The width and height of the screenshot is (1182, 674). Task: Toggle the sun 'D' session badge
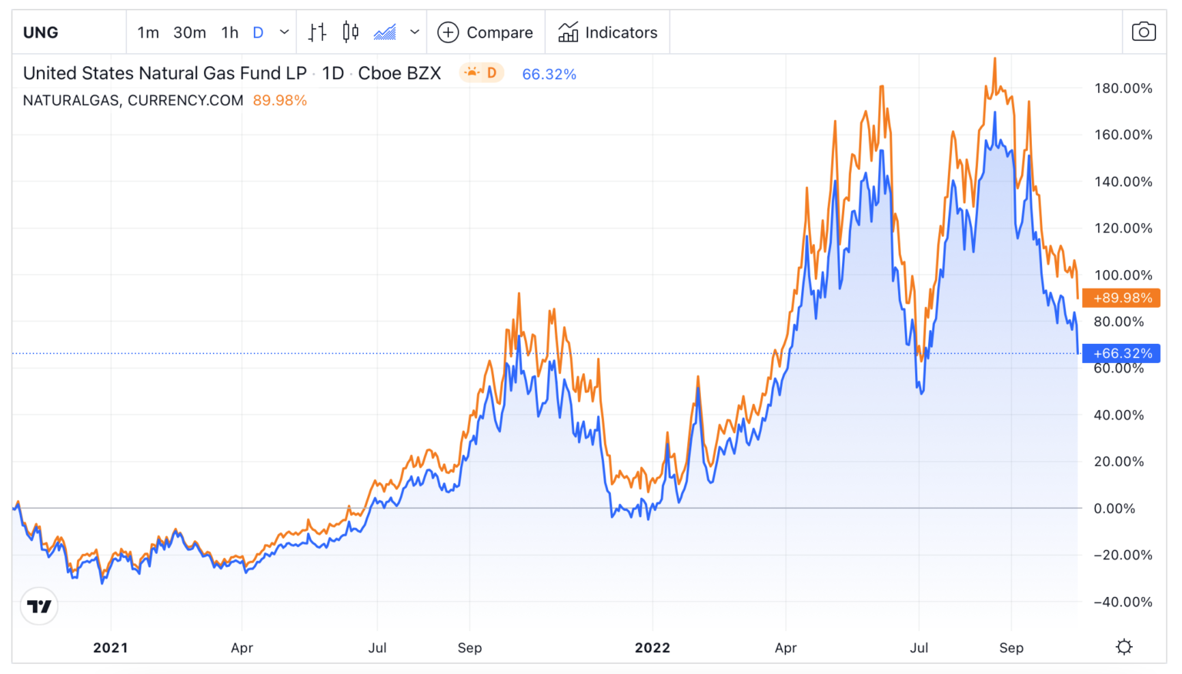(x=481, y=73)
